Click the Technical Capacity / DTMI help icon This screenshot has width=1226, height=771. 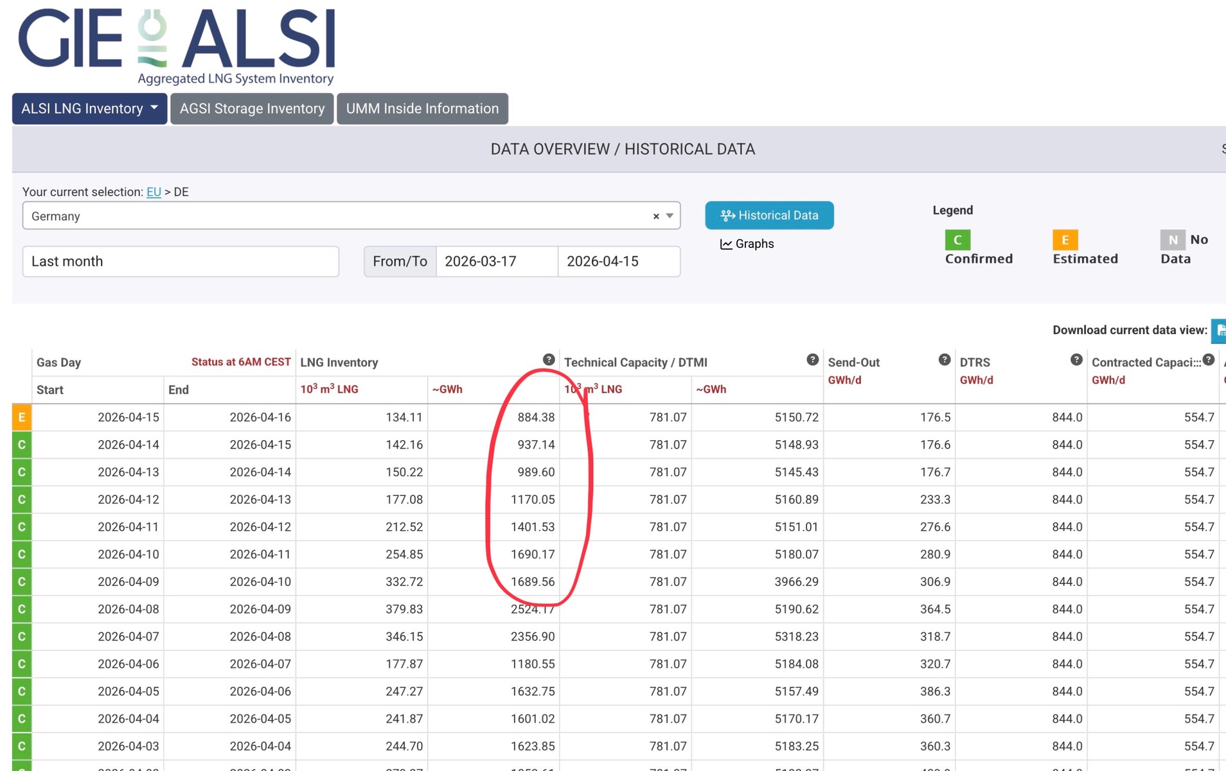(x=812, y=360)
